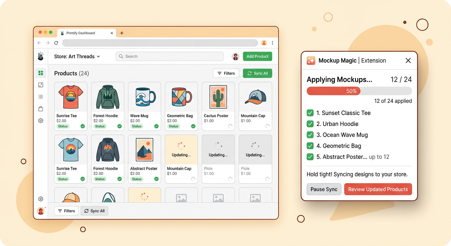The image size is (451, 246).
Task: Open the blue Sunrise Tee thumbnail
Action: 71,150
